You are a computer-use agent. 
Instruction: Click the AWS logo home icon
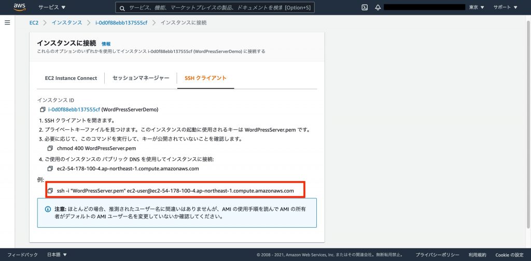tap(20, 7)
